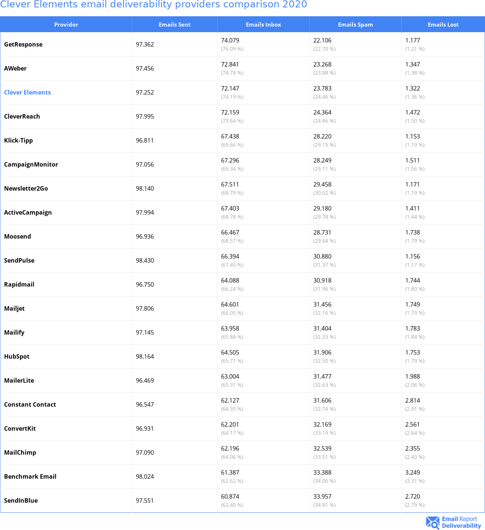This screenshot has height=530, width=485.
Task: Select the SendInBlue provider name
Action: pyautogui.click(x=21, y=500)
